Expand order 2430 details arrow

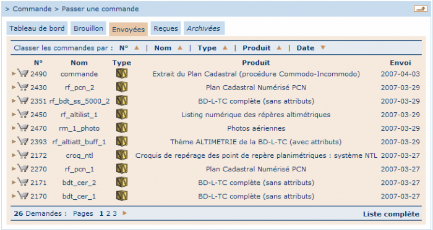point(14,88)
